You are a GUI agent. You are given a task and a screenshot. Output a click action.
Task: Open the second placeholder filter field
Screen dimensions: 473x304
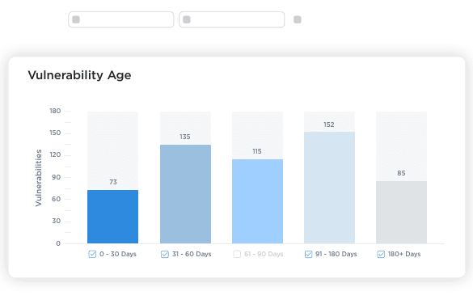(232, 19)
